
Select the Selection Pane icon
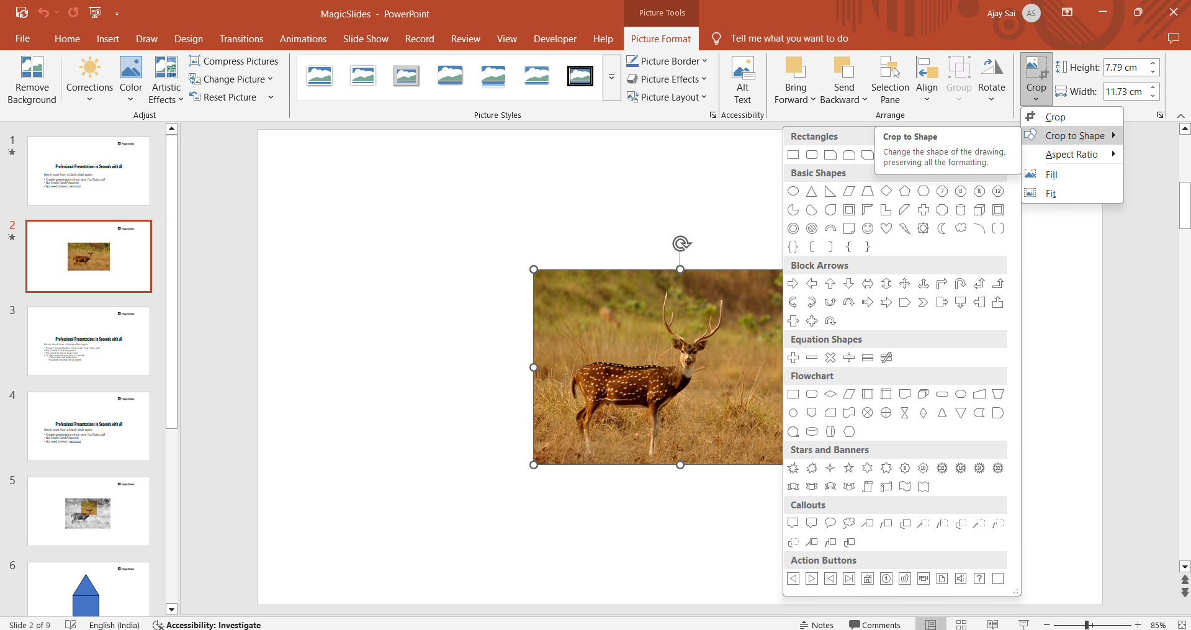(x=889, y=79)
